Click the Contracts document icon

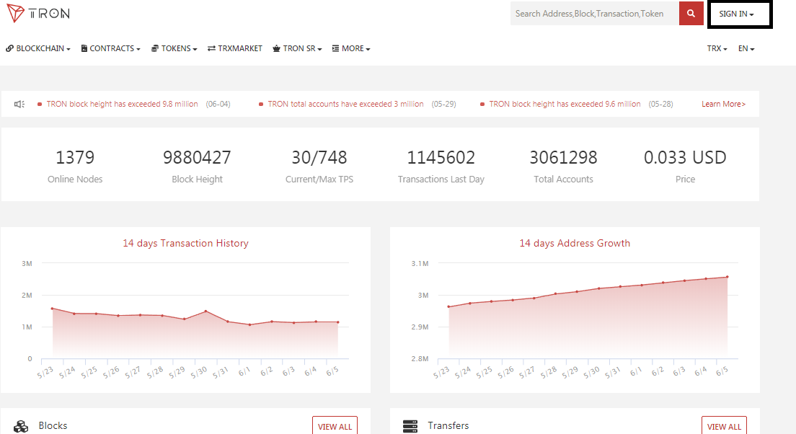[84, 49]
